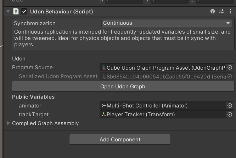Screen dimensions: 236x158
Task: Click the Open Udon Graph button
Action: click(x=123, y=86)
